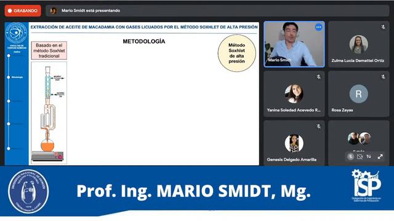Click muted mic icon on Genesis's tile
Image resolution: width=394 pixels, height=221 pixels.
point(318,126)
